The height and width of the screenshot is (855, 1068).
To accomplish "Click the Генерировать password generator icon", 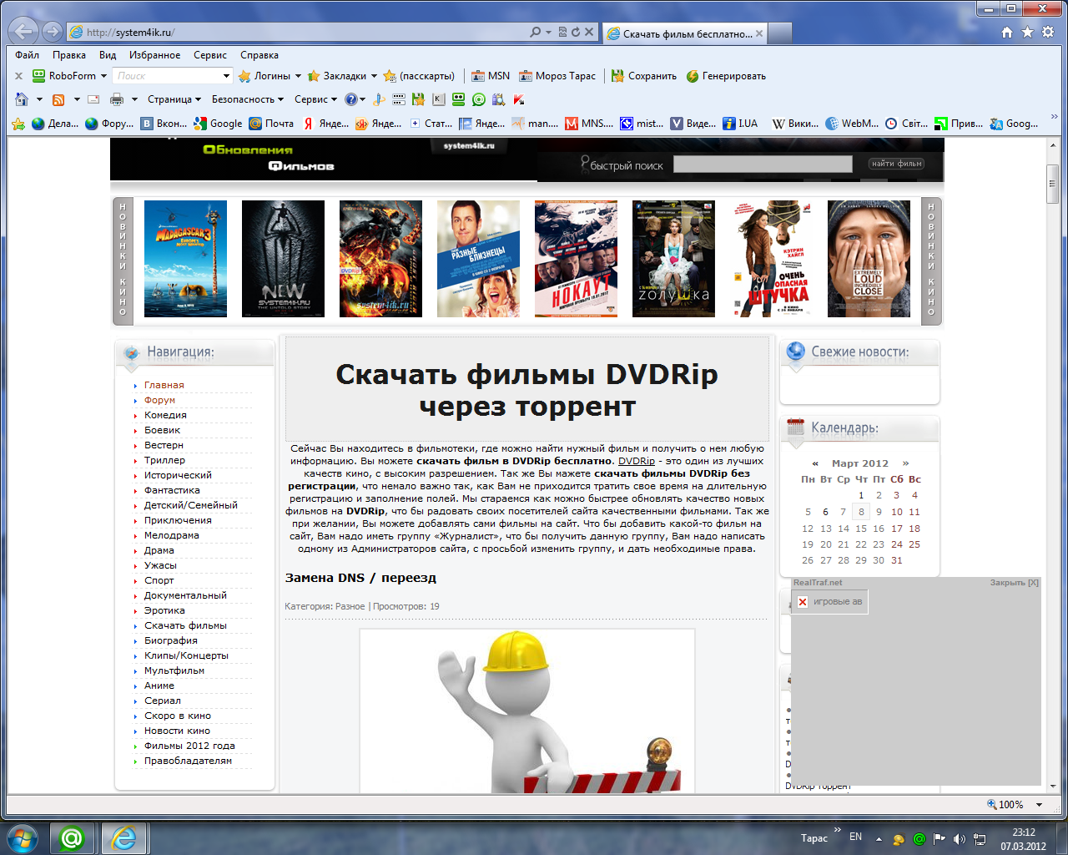I will click(726, 76).
